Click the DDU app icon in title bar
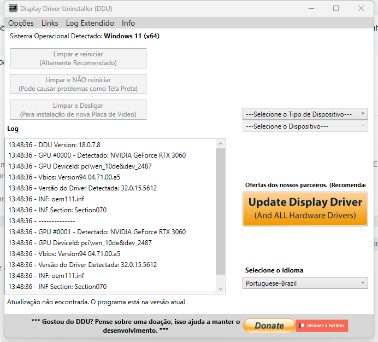378x342 pixels. [x=13, y=8]
